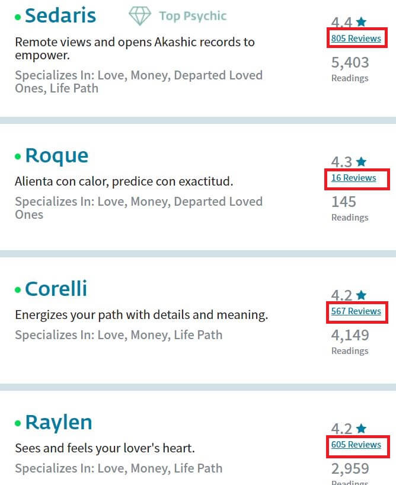Click the Top Psychic badge label
This screenshot has height=485, width=396.
tap(193, 16)
